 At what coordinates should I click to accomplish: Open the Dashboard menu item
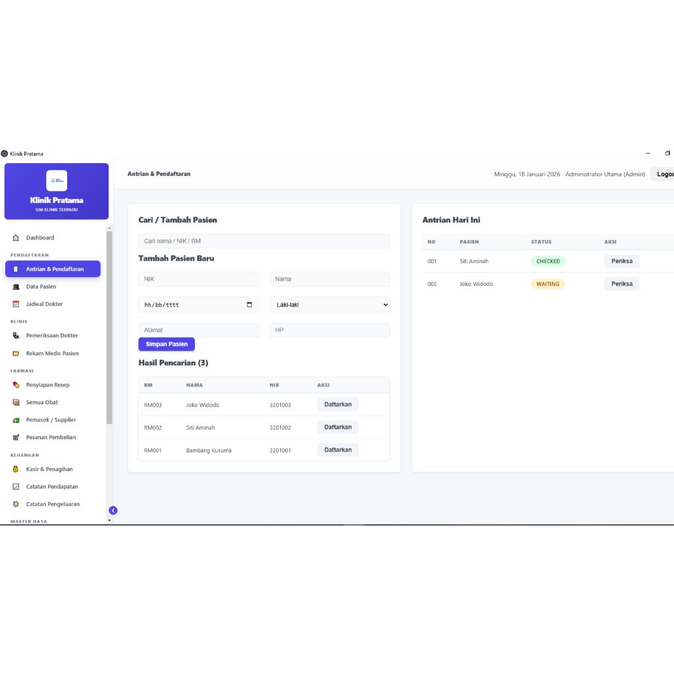tap(53, 238)
